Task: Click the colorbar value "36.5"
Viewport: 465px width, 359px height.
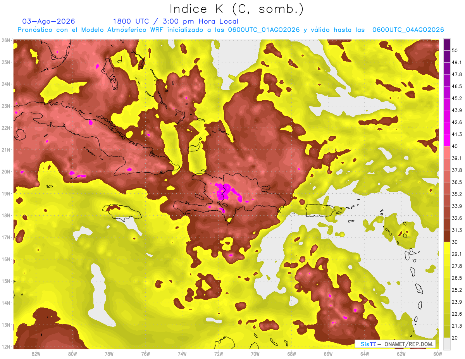Action: click(x=457, y=182)
